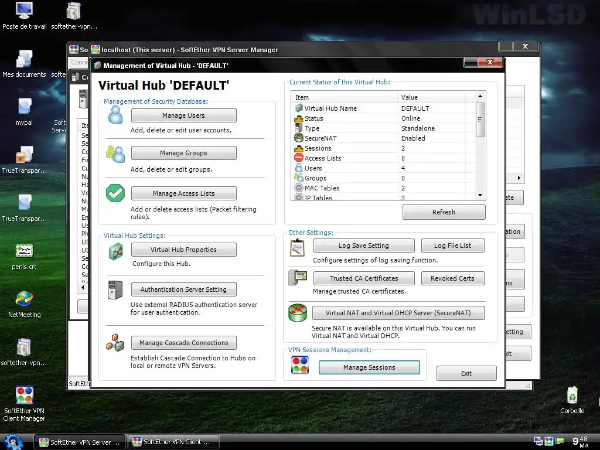This screenshot has width=600, height=450.
Task: Open Manage Cascade Connections
Action: tap(183, 343)
